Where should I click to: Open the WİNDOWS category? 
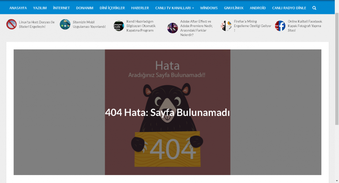[209, 8]
